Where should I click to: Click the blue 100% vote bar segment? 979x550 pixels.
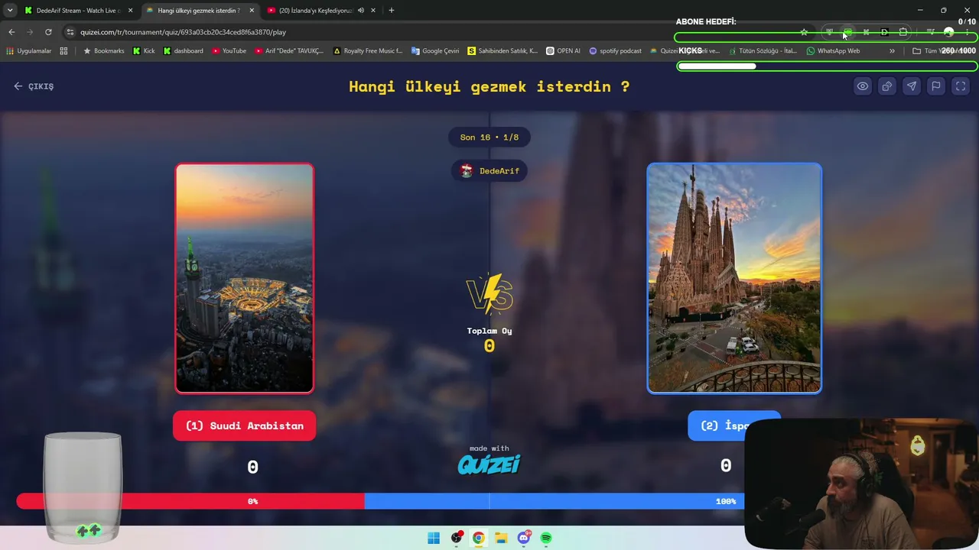click(555, 501)
